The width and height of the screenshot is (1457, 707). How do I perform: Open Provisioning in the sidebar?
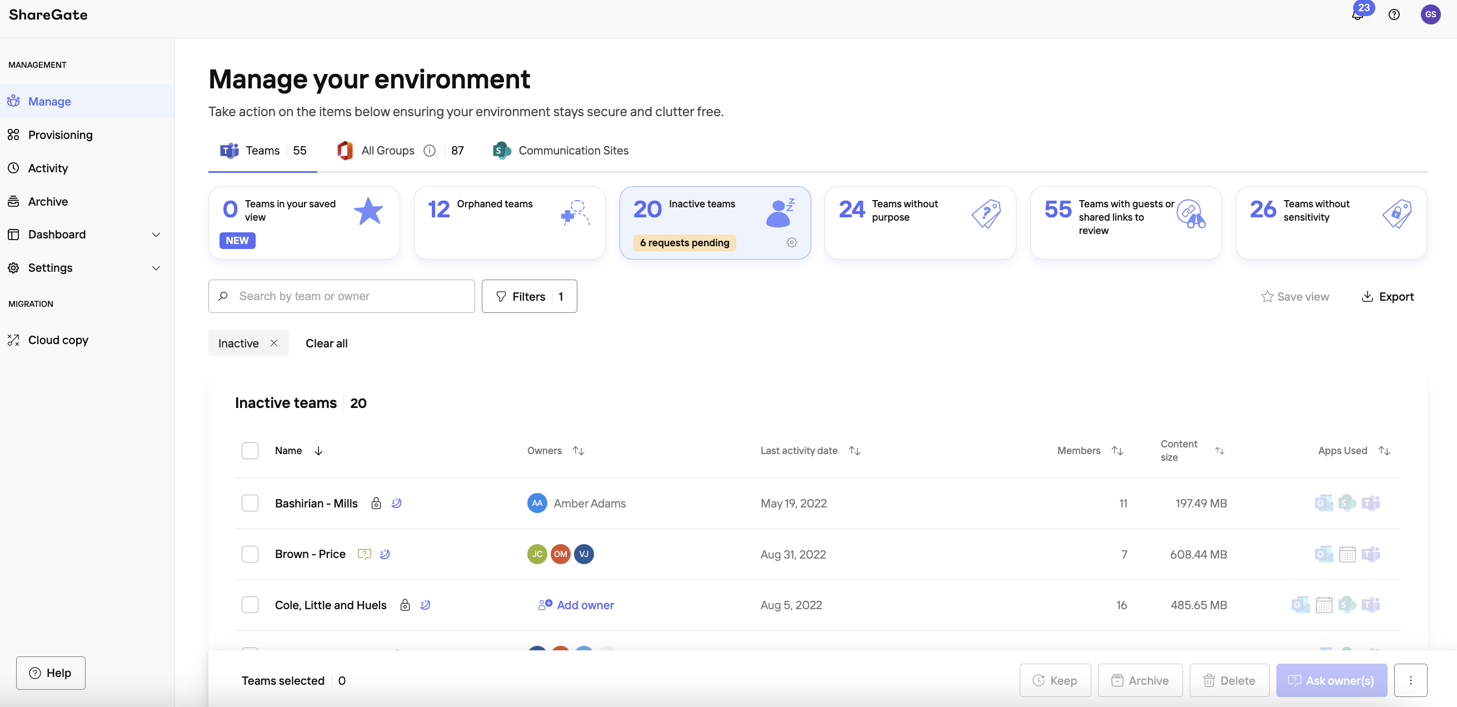tap(87, 135)
